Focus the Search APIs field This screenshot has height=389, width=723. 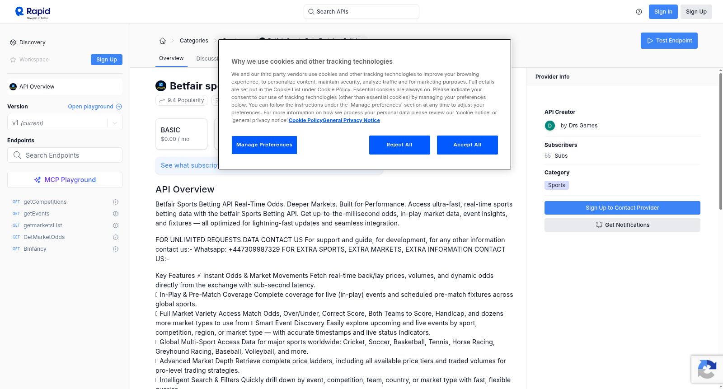point(361,12)
